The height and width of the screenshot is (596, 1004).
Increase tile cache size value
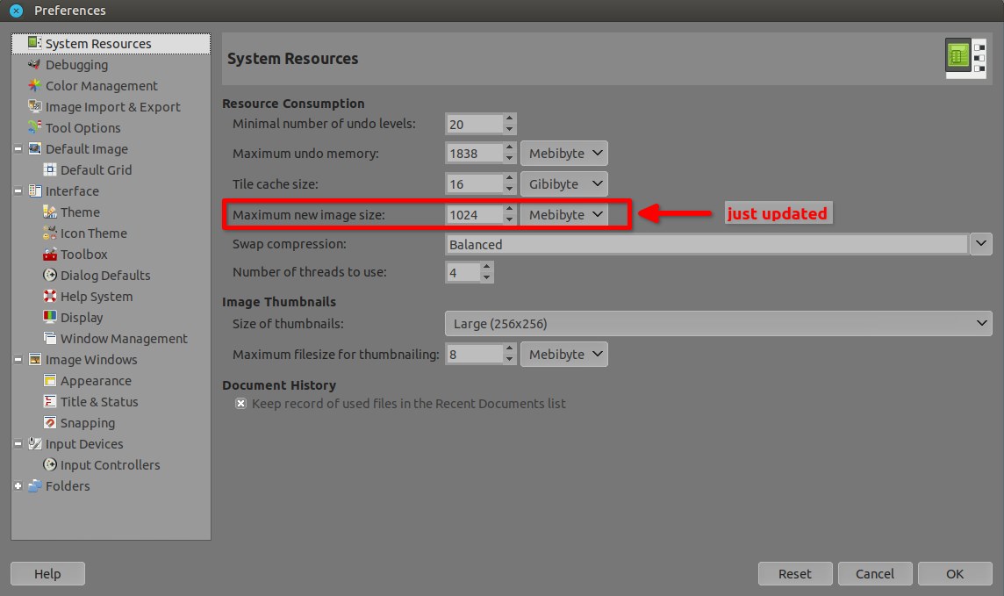point(510,178)
